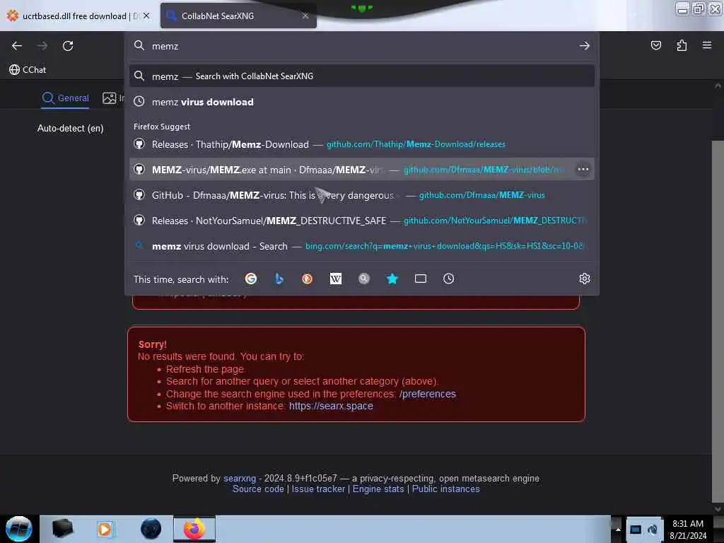This screenshot has height=543, width=724.
Task: Go forward with the browser forward arrow
Action: click(x=42, y=46)
